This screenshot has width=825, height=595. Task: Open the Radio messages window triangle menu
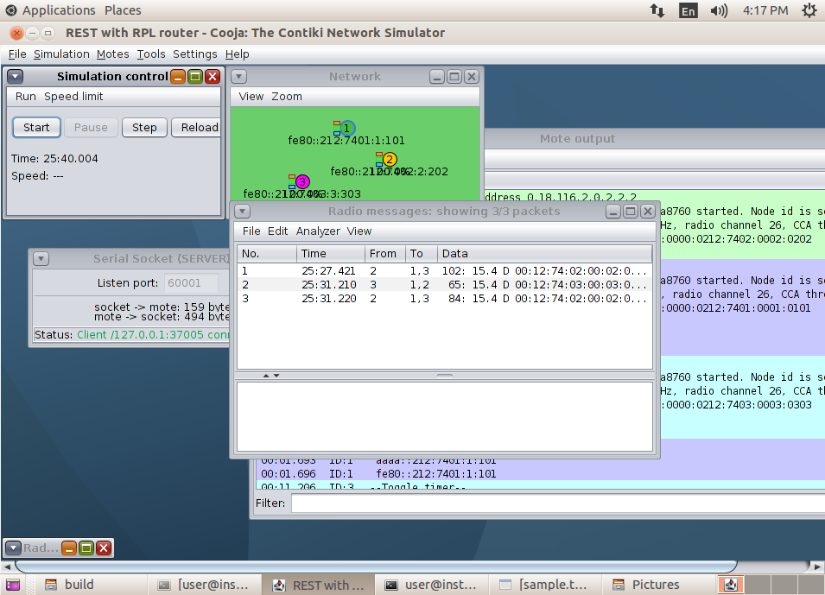pyautogui.click(x=241, y=211)
